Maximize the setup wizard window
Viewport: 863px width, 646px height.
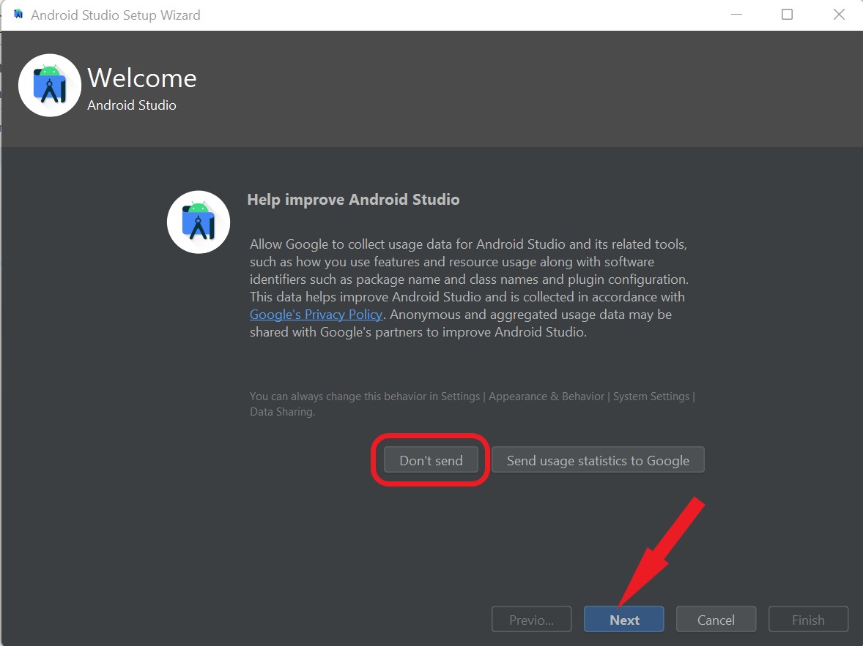pos(787,14)
